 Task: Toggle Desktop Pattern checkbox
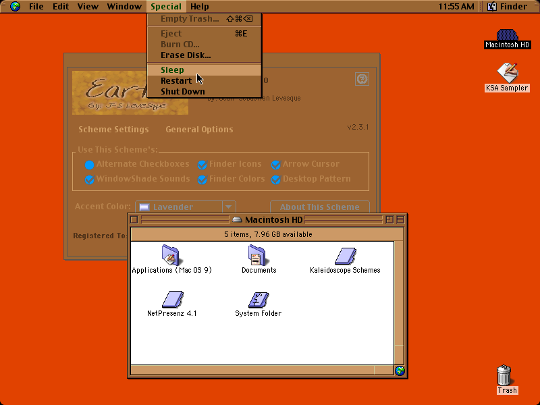[275, 180]
